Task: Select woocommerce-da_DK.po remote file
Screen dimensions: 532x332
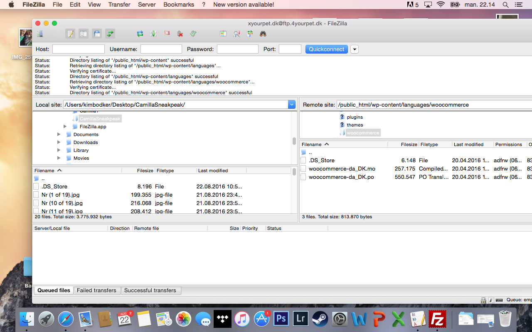Action: (x=416, y=177)
